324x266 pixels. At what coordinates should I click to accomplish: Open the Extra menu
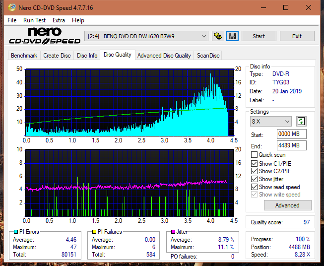tap(59, 20)
